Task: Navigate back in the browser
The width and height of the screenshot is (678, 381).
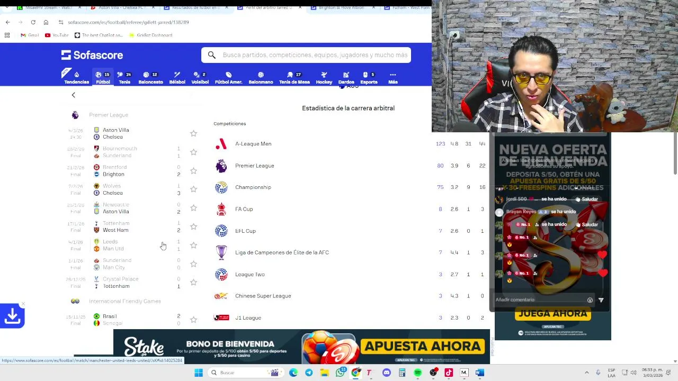Action: pyautogui.click(x=7, y=22)
